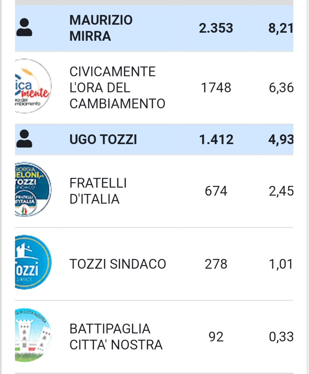Click the 674 votes for Fratelli d'Italia
Screen dimensions: 309x374
[216, 191]
